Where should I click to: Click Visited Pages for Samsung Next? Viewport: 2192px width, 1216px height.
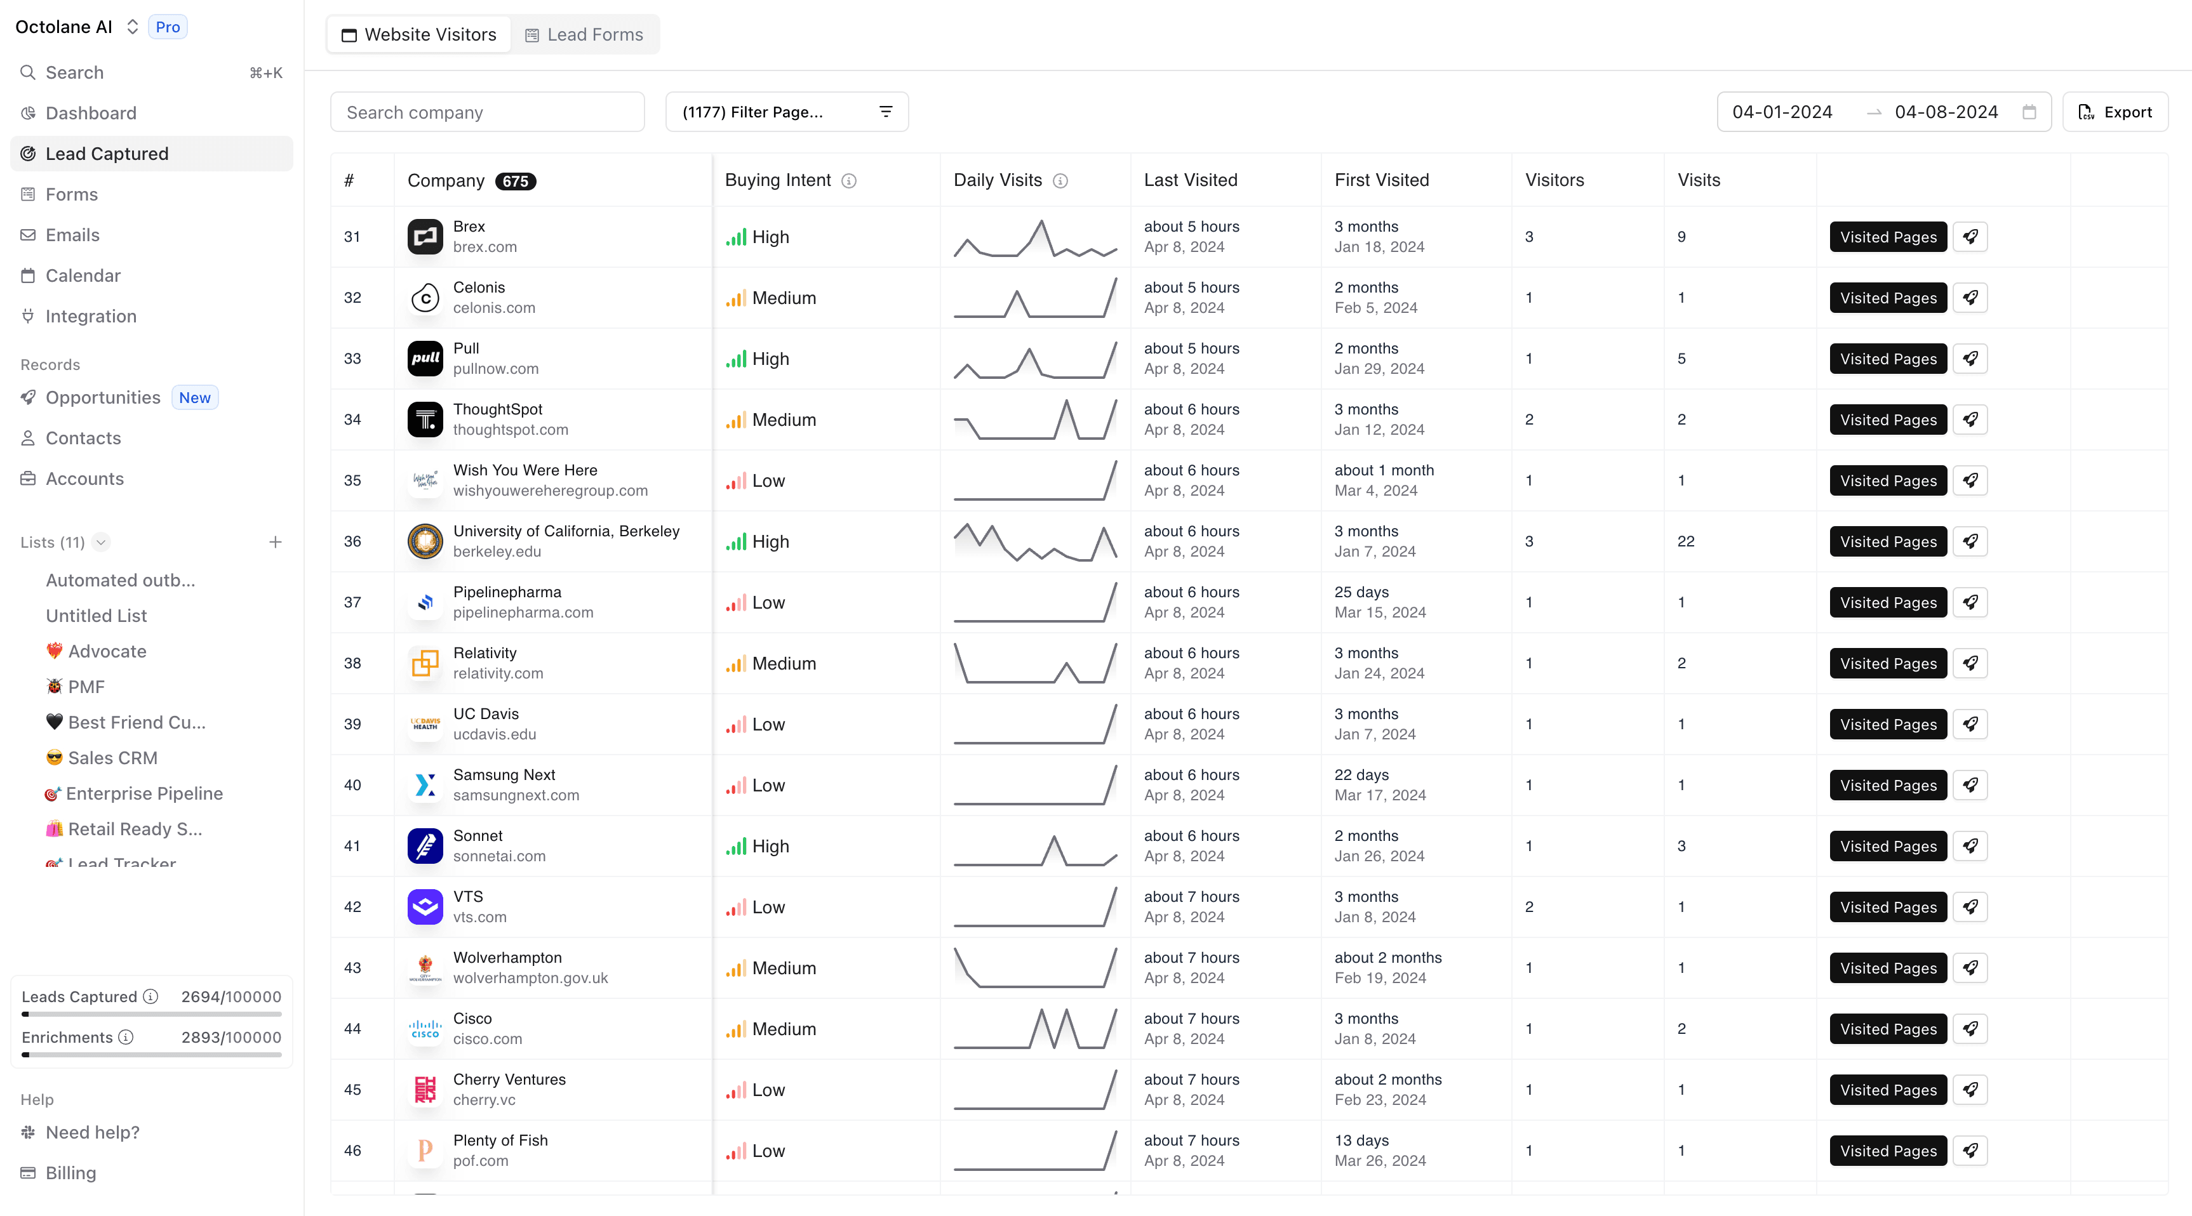[1887, 785]
